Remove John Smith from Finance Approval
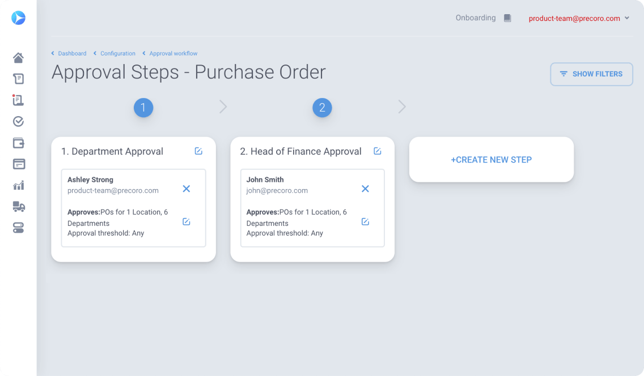The height and width of the screenshot is (376, 644). 365,189
